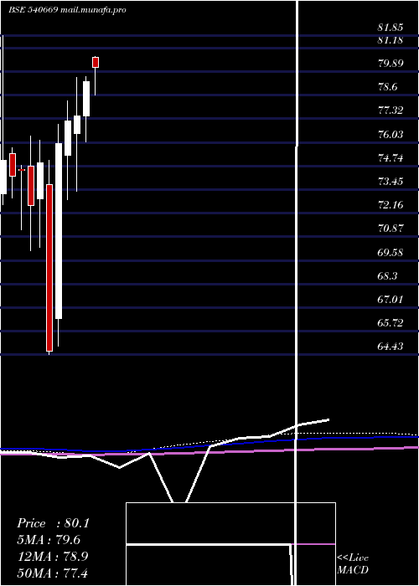Click the 69.58 price label
This screenshot has height=586, width=419.
[391, 252]
